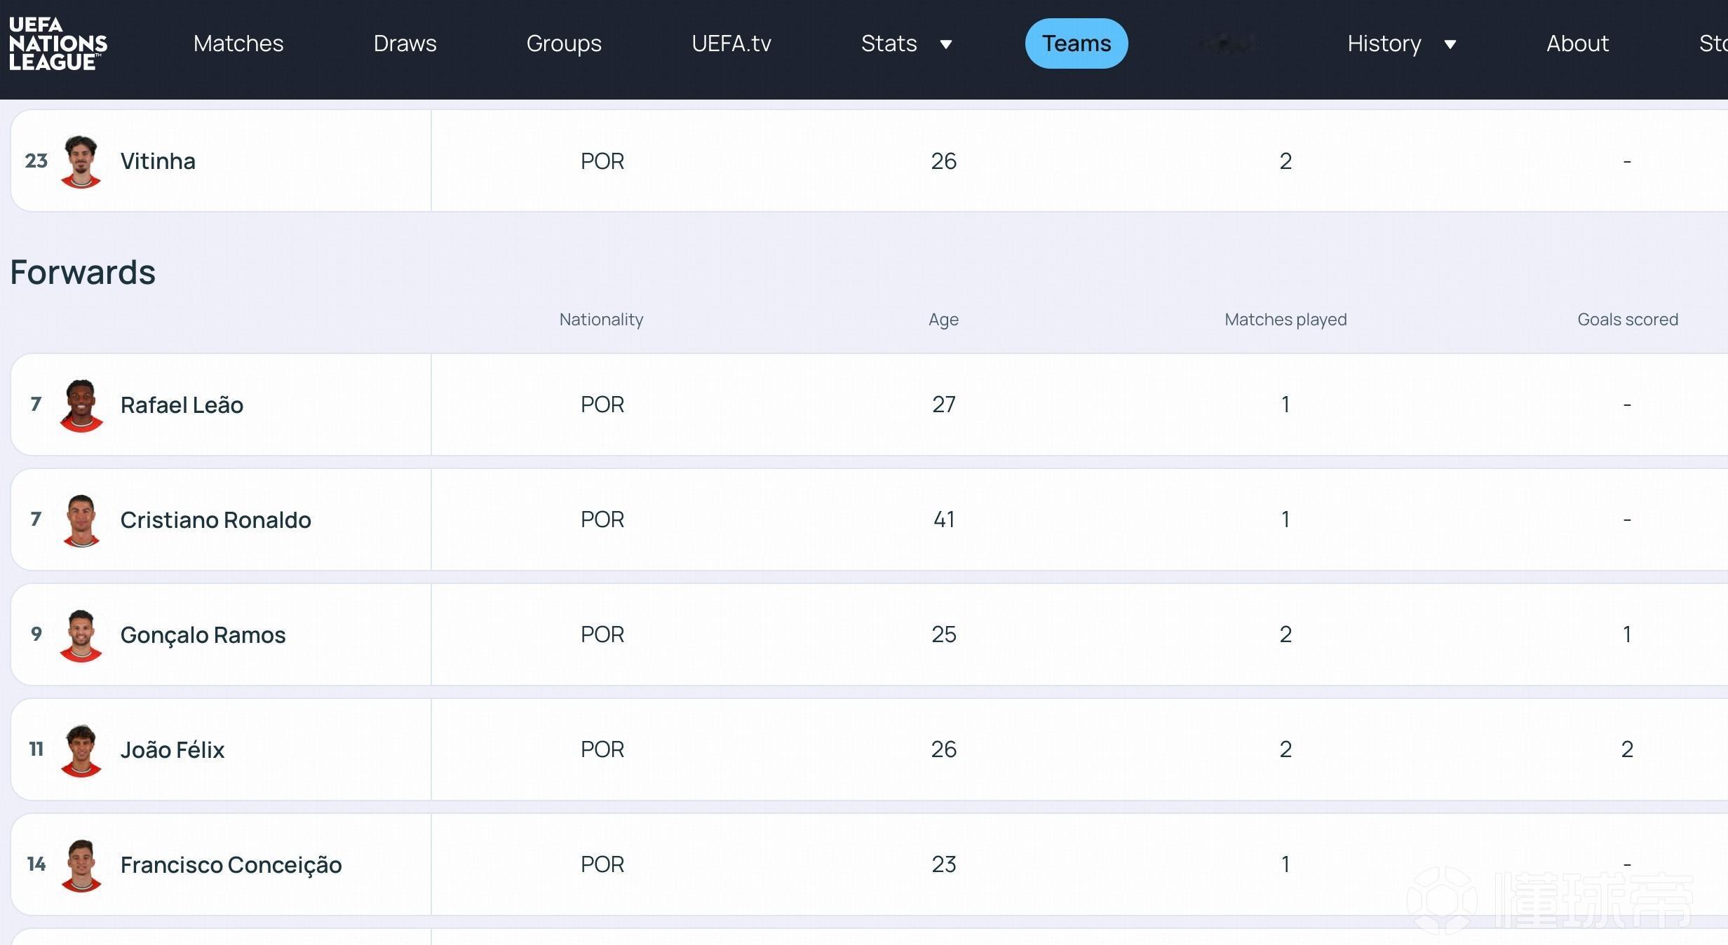Click Francisco Conceição's player photo

click(x=81, y=865)
